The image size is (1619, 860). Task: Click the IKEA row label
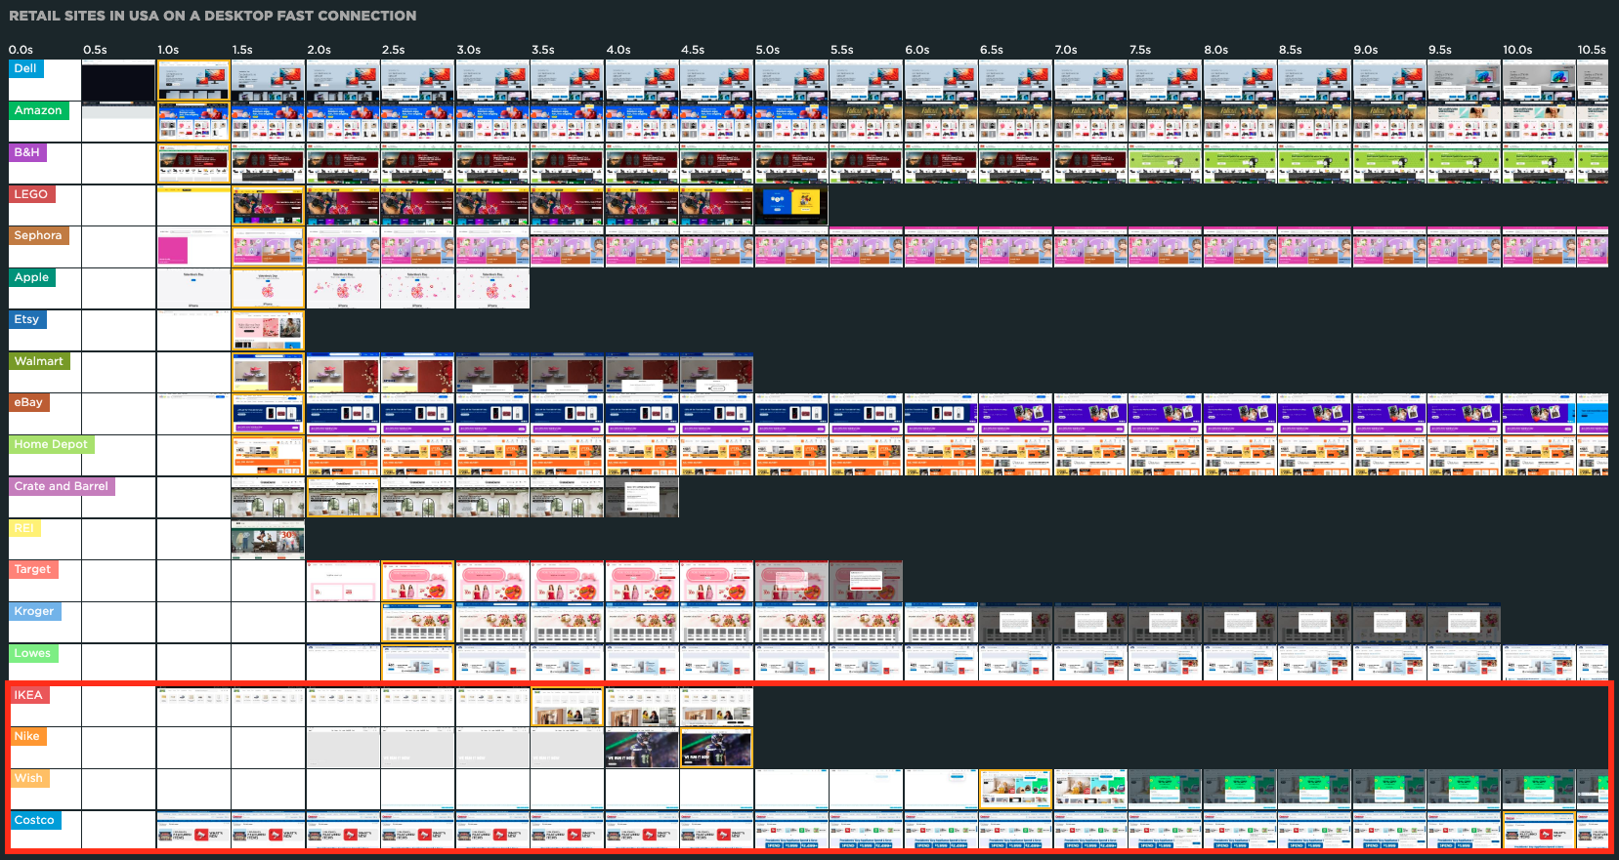(28, 695)
